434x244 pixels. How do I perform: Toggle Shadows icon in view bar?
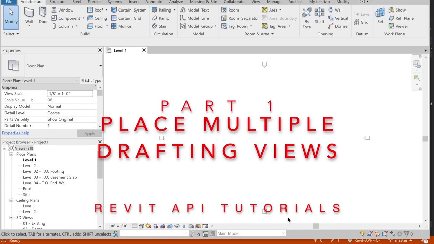[x=156, y=226]
